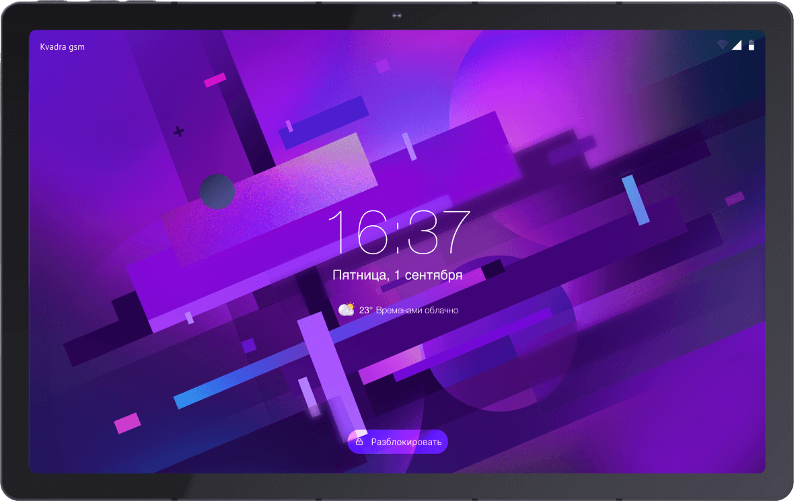The image size is (794, 501).
Task: Tap the padlock icon in unlock button
Action: click(x=359, y=442)
